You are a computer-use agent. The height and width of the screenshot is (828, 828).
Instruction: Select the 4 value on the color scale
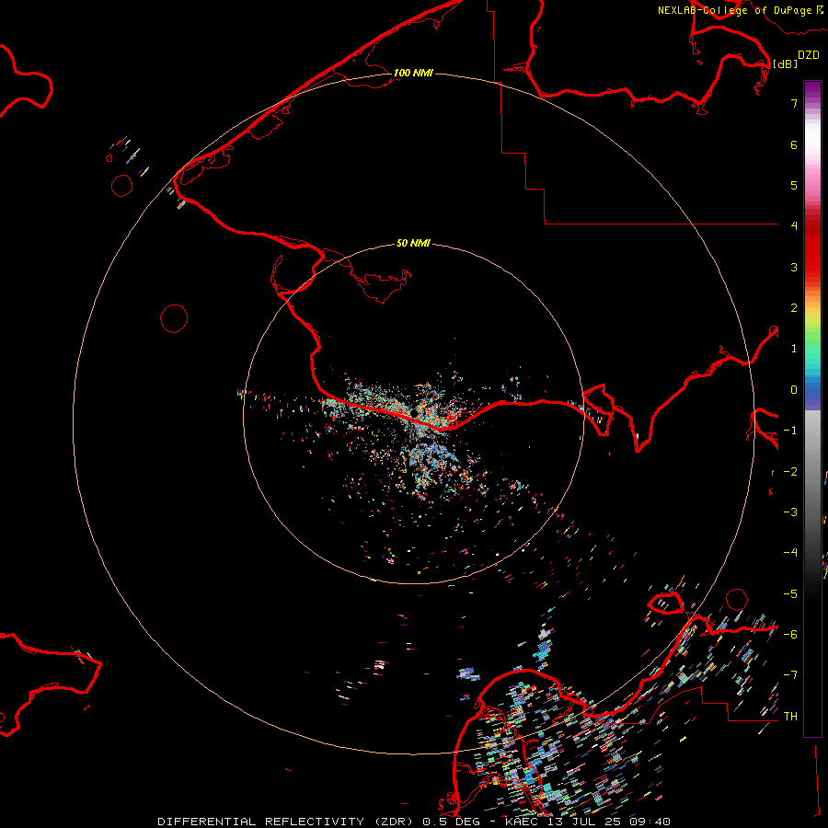(x=794, y=225)
